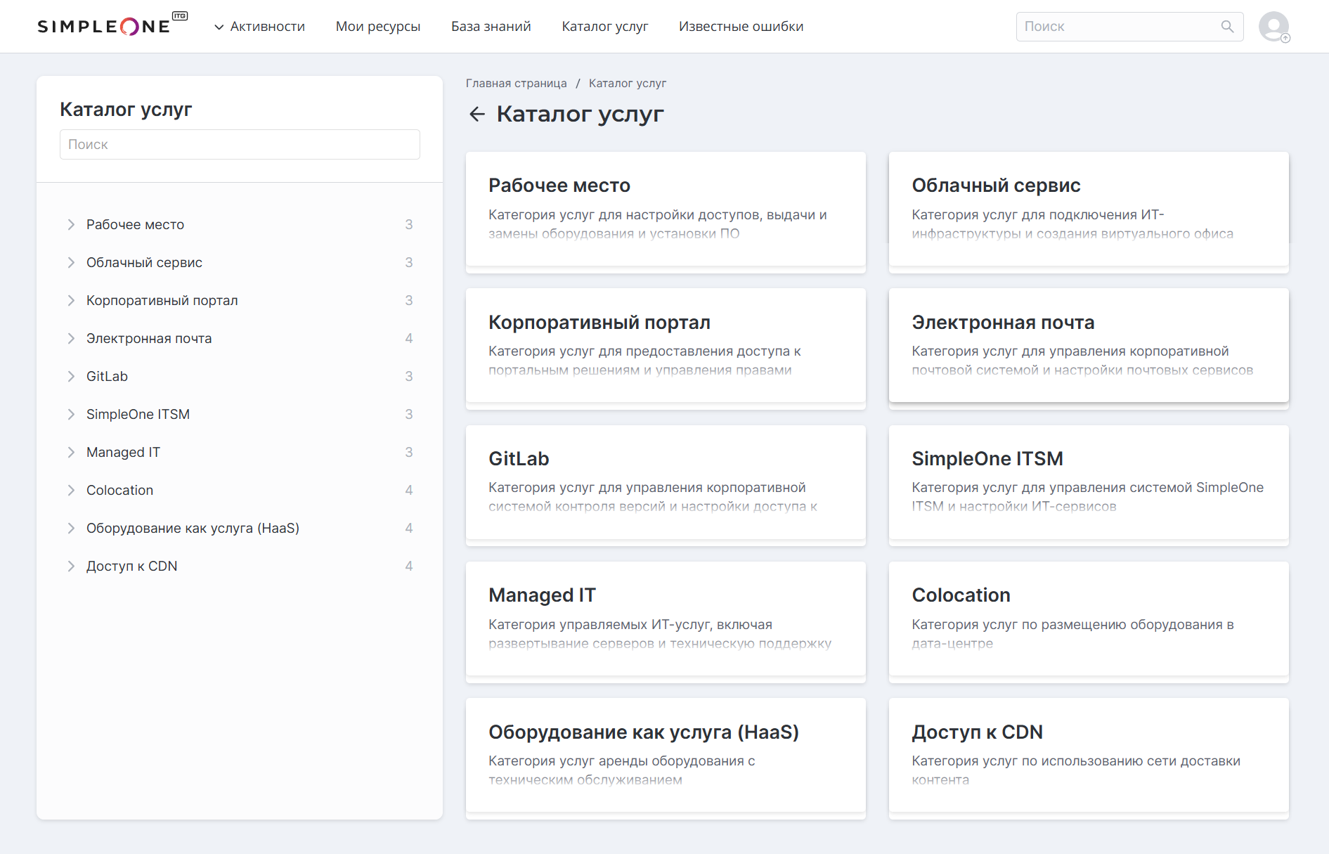This screenshot has width=1329, height=854.
Task: Expand Электронная почта tree chevron
Action: [71, 338]
